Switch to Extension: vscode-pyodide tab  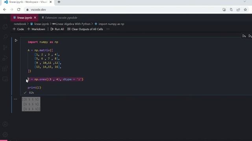click(x=59, y=18)
